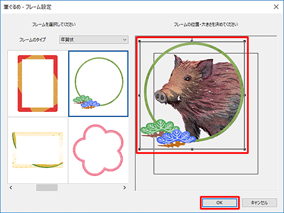284x213 pixels.
Task: Click the bottom-left resize handle of the frame
Action: click(x=140, y=149)
